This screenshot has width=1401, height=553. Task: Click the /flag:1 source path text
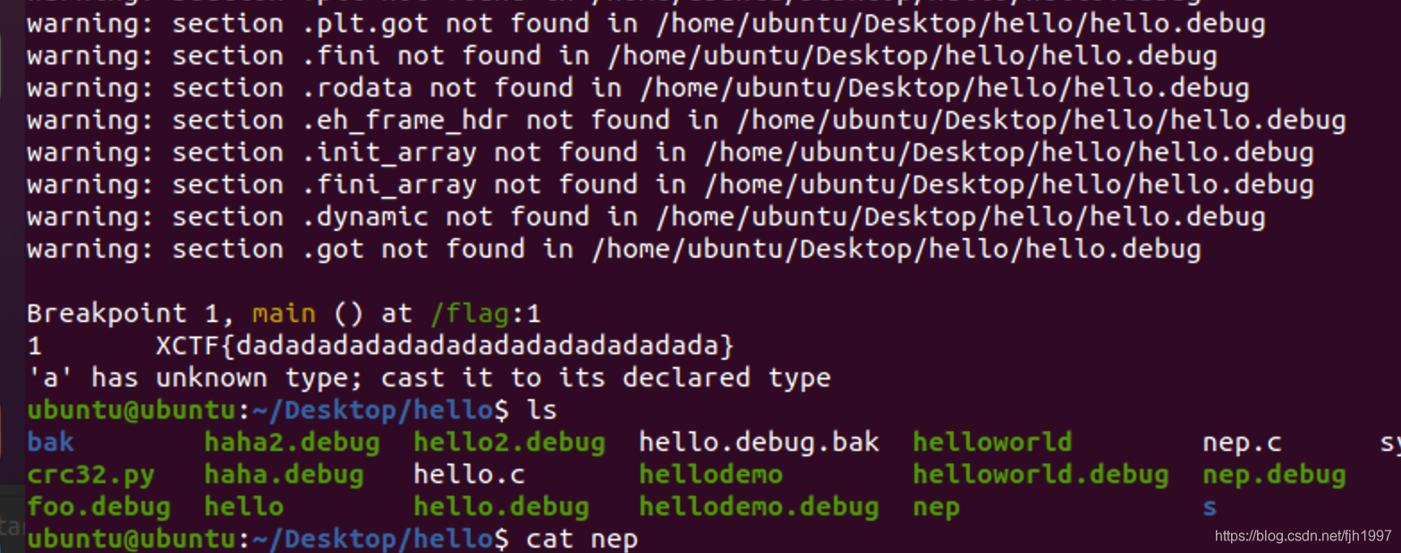485,313
